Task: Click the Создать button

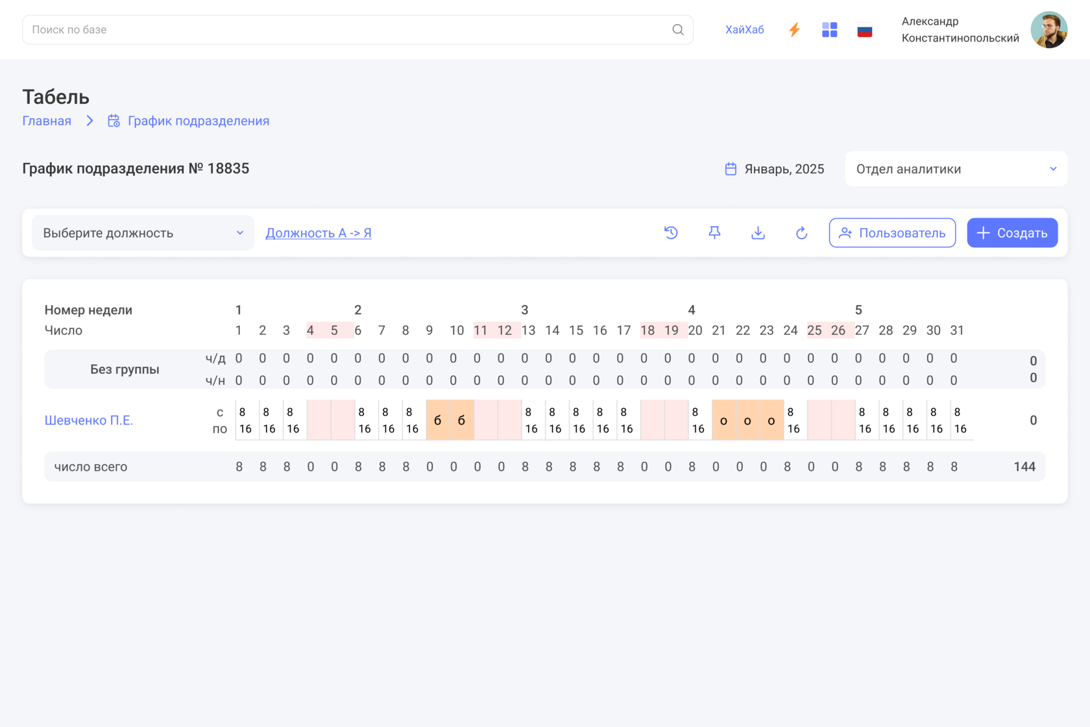Action: pos(1012,233)
